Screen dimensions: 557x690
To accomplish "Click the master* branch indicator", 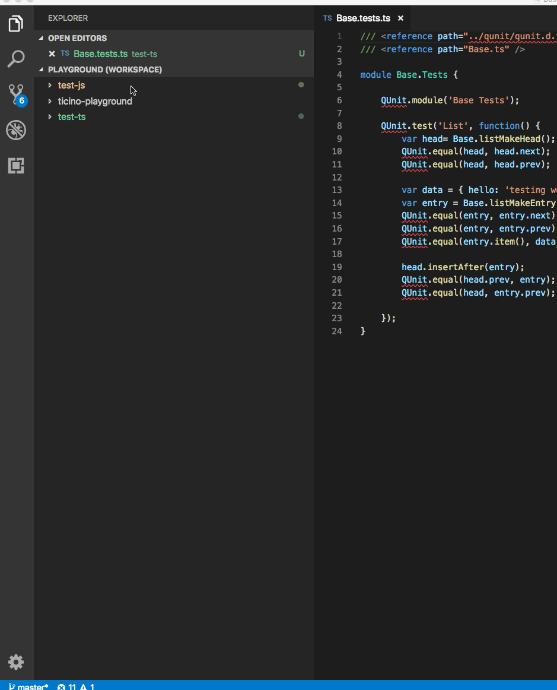I will pyautogui.click(x=27, y=686).
